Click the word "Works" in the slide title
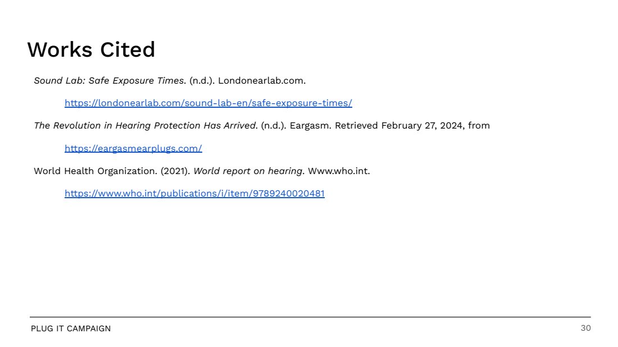This screenshot has height=347, width=618. point(60,49)
